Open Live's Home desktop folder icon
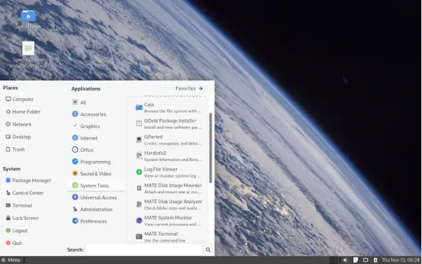 (28, 19)
